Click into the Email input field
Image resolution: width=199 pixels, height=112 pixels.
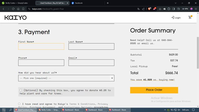[91, 63]
